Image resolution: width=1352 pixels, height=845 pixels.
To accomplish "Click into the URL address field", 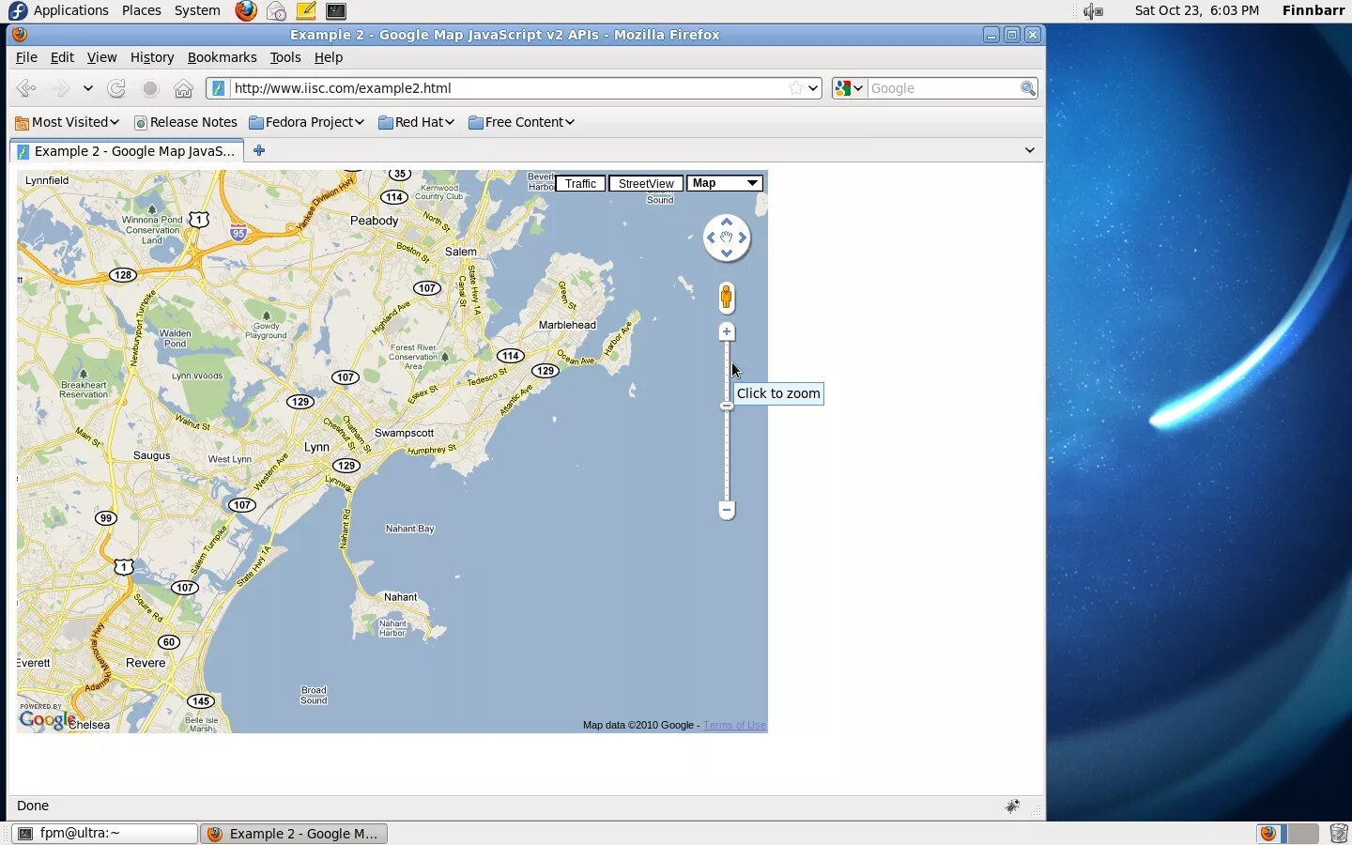I will pyautogui.click(x=507, y=88).
